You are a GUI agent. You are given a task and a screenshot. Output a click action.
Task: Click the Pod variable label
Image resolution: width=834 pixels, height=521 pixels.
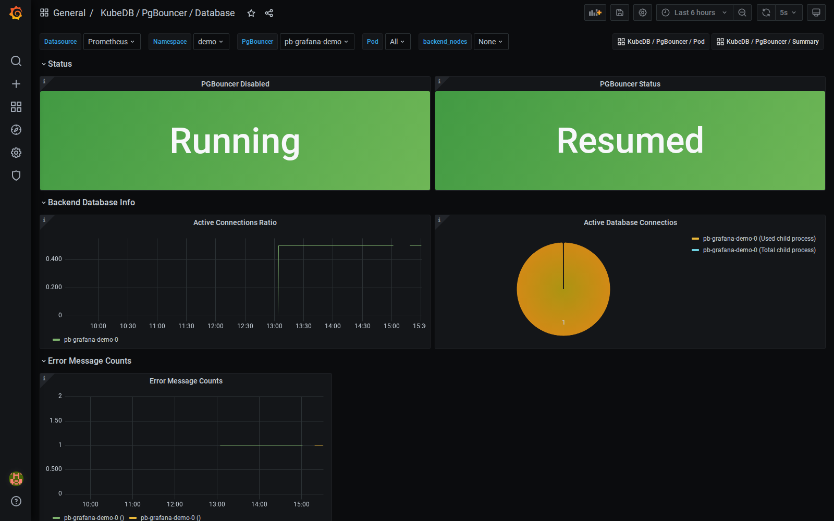373,42
